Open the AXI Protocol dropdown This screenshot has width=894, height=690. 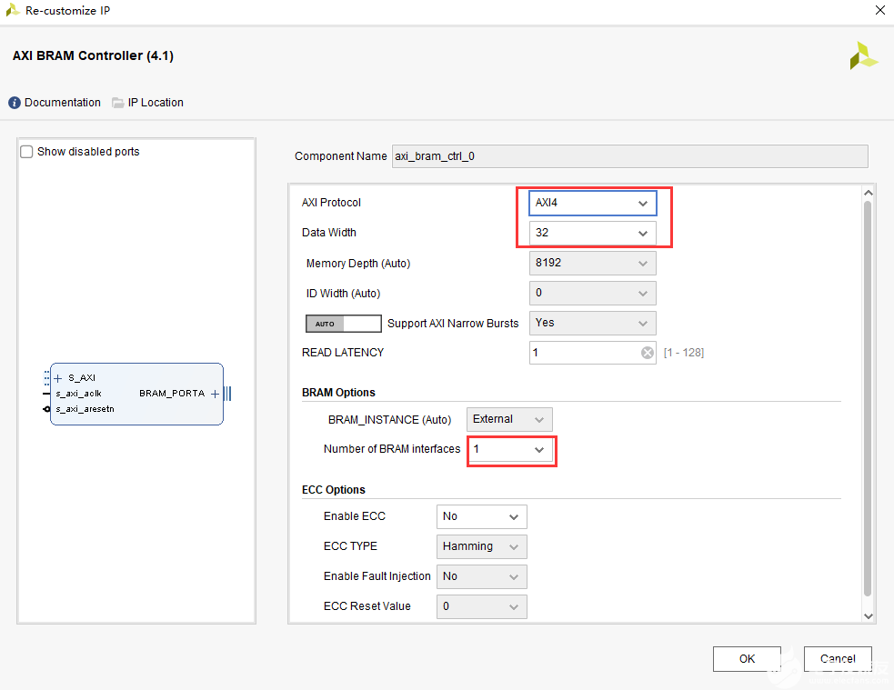592,203
